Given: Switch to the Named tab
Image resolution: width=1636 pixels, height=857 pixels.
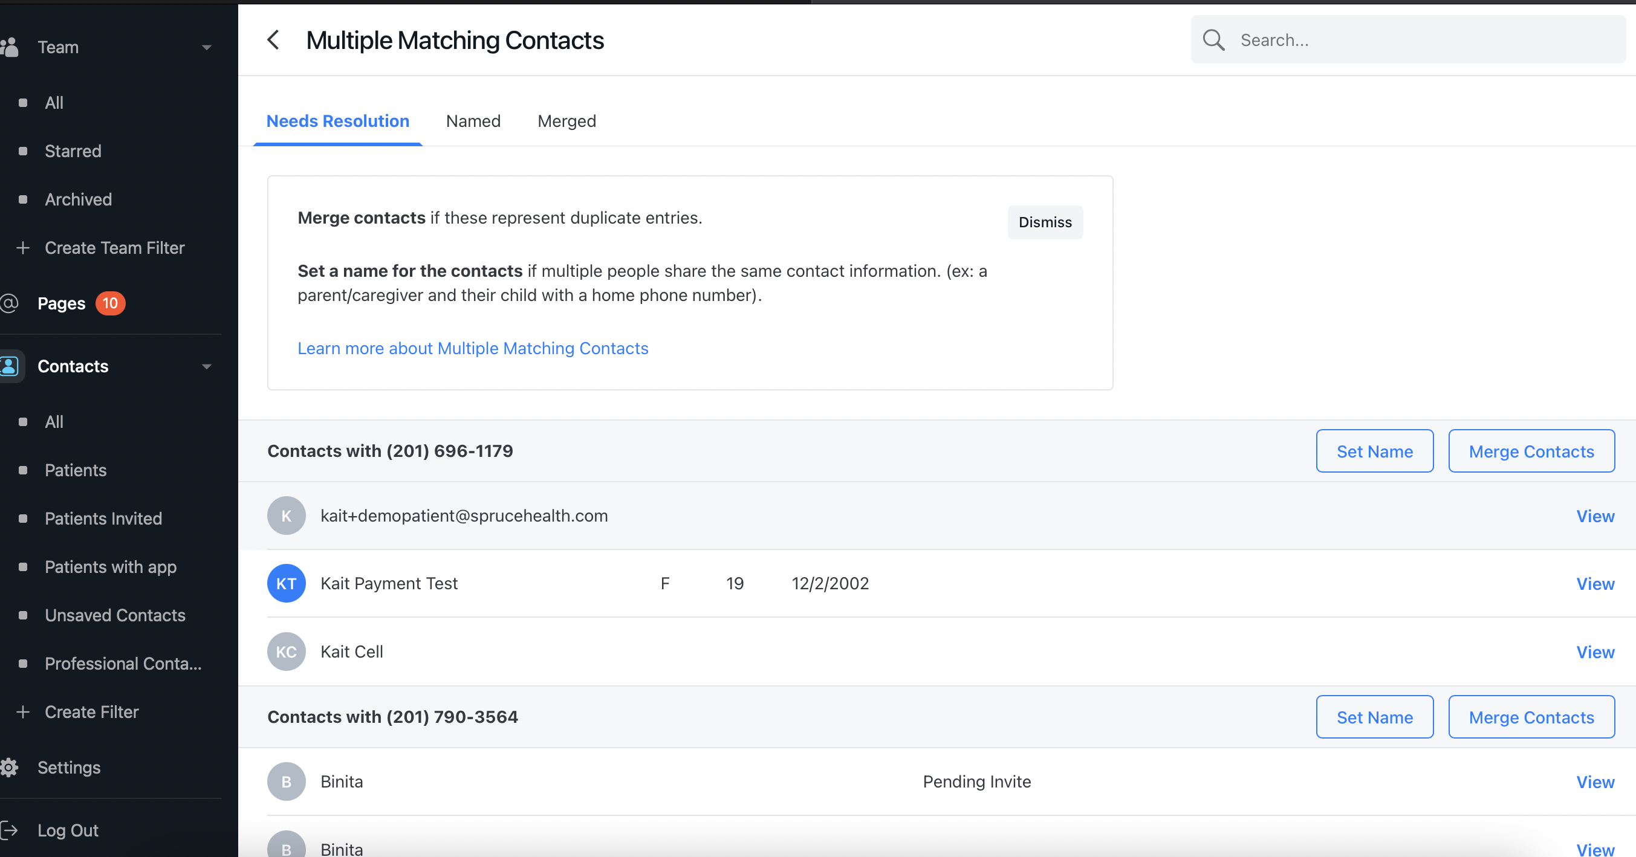Looking at the screenshot, I should click(473, 121).
